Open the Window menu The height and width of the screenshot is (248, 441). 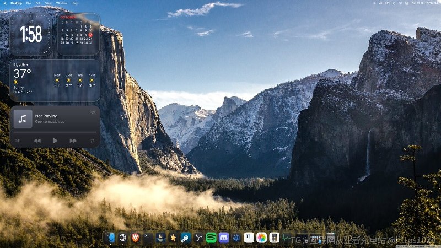62,3
